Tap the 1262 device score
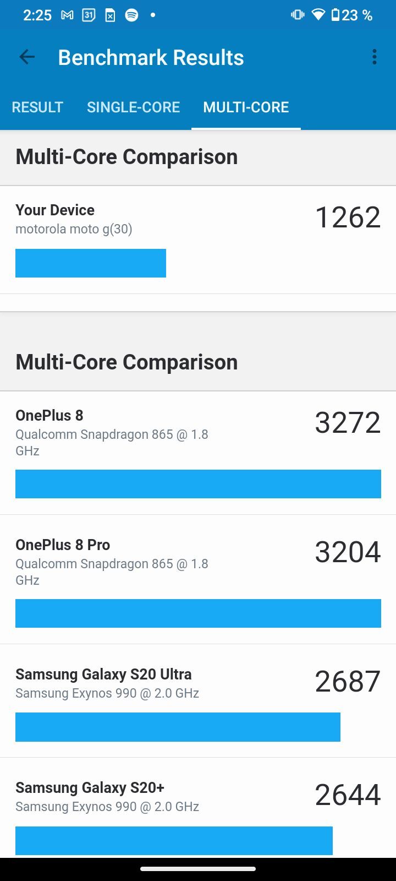The height and width of the screenshot is (881, 396). [x=348, y=217]
